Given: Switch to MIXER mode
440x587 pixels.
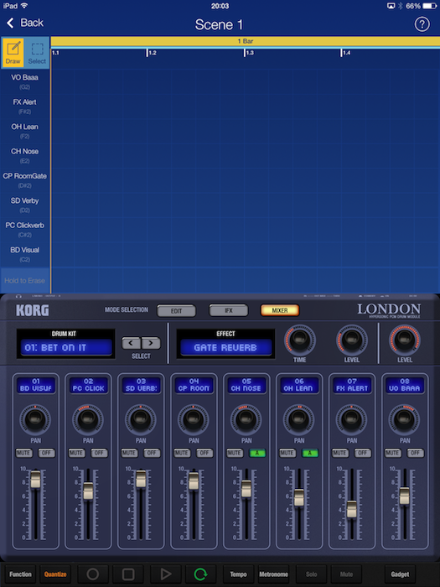Looking at the screenshot, I should (280, 310).
